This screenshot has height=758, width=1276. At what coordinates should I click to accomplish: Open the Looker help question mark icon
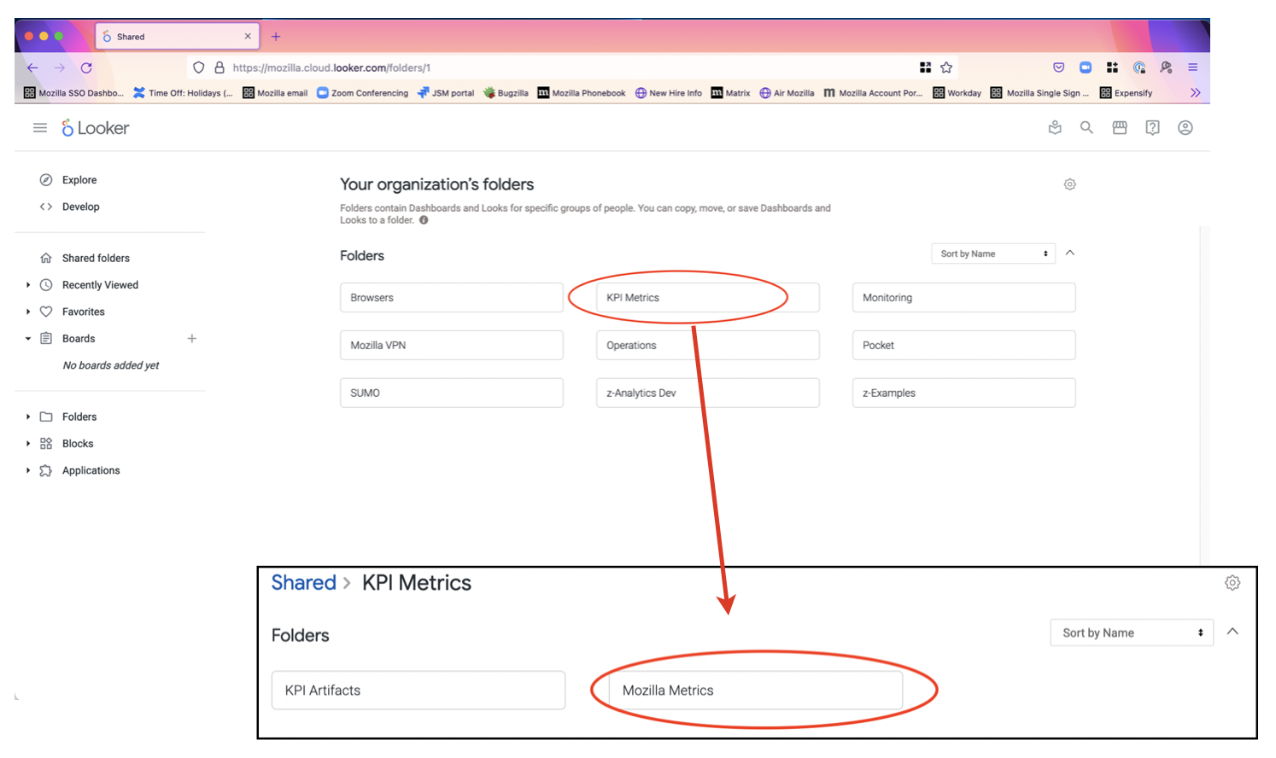click(1152, 128)
